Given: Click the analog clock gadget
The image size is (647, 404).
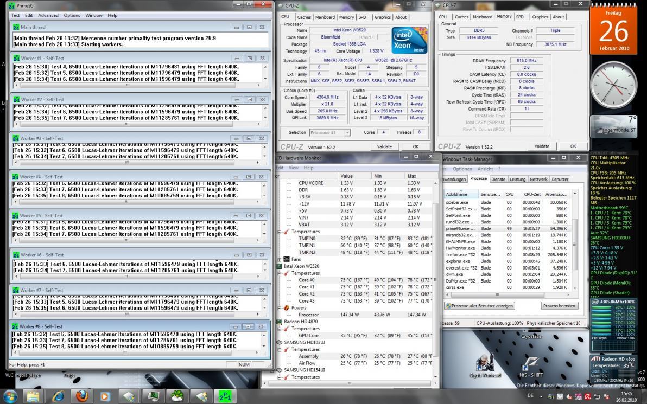Looking at the screenshot, I should coord(613,85).
